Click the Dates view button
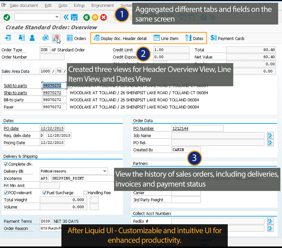 [x=194, y=38]
